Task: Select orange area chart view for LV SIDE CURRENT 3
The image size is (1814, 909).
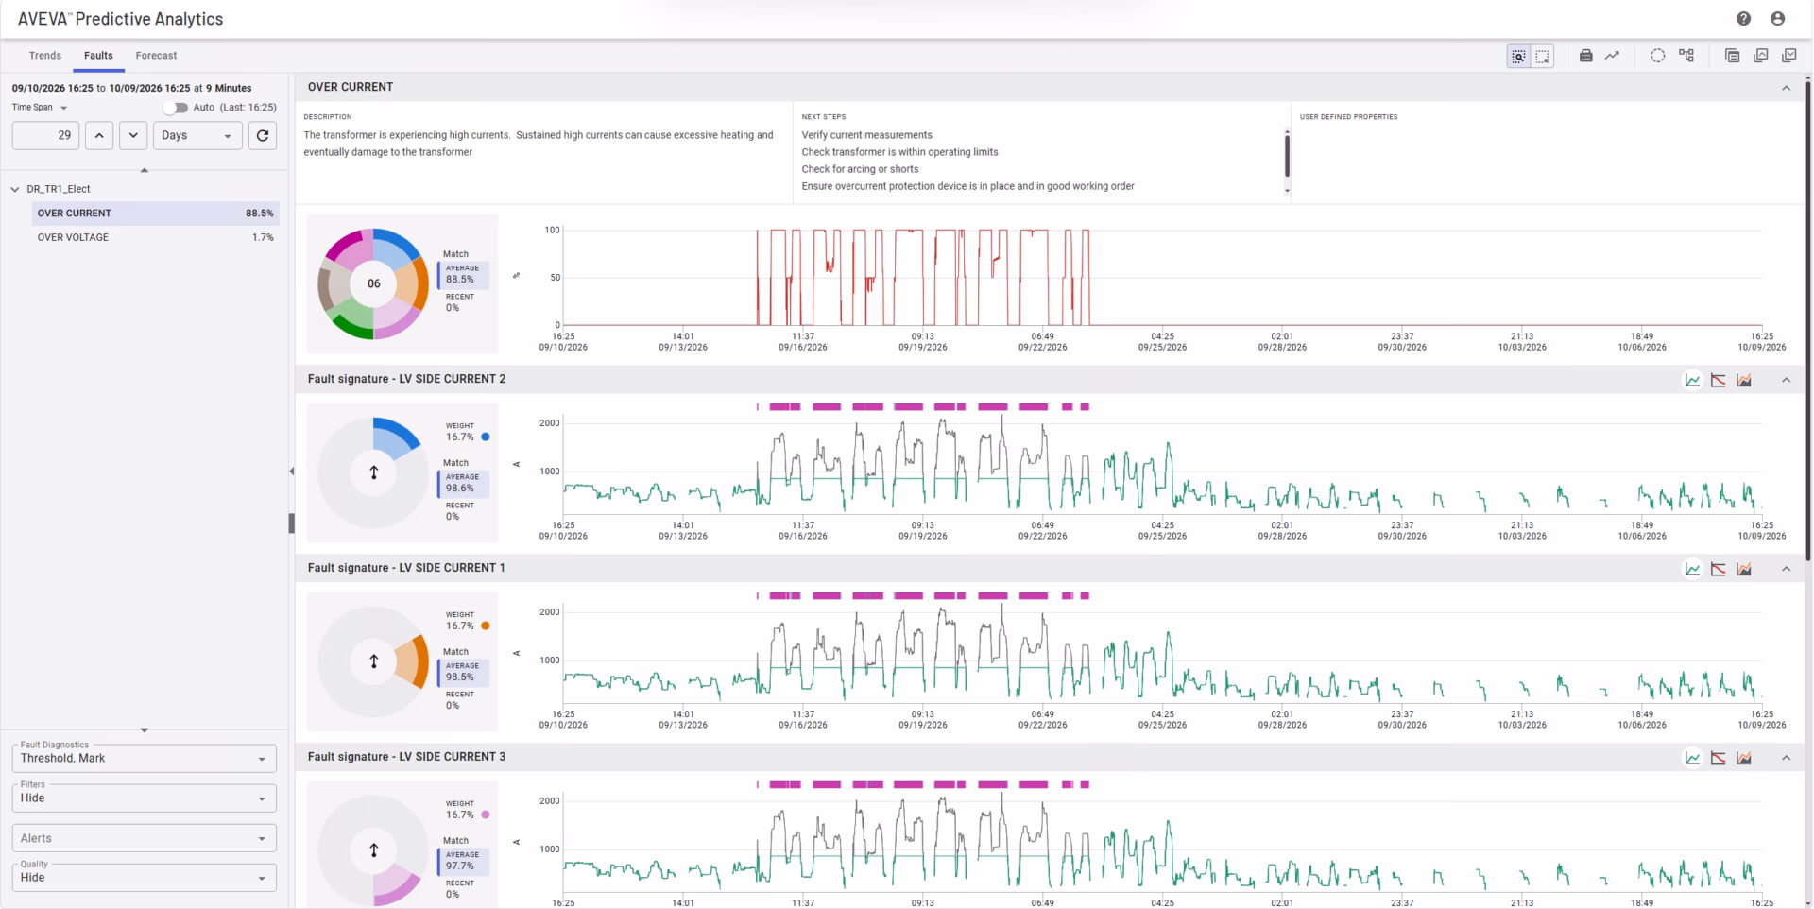Action: (1744, 758)
